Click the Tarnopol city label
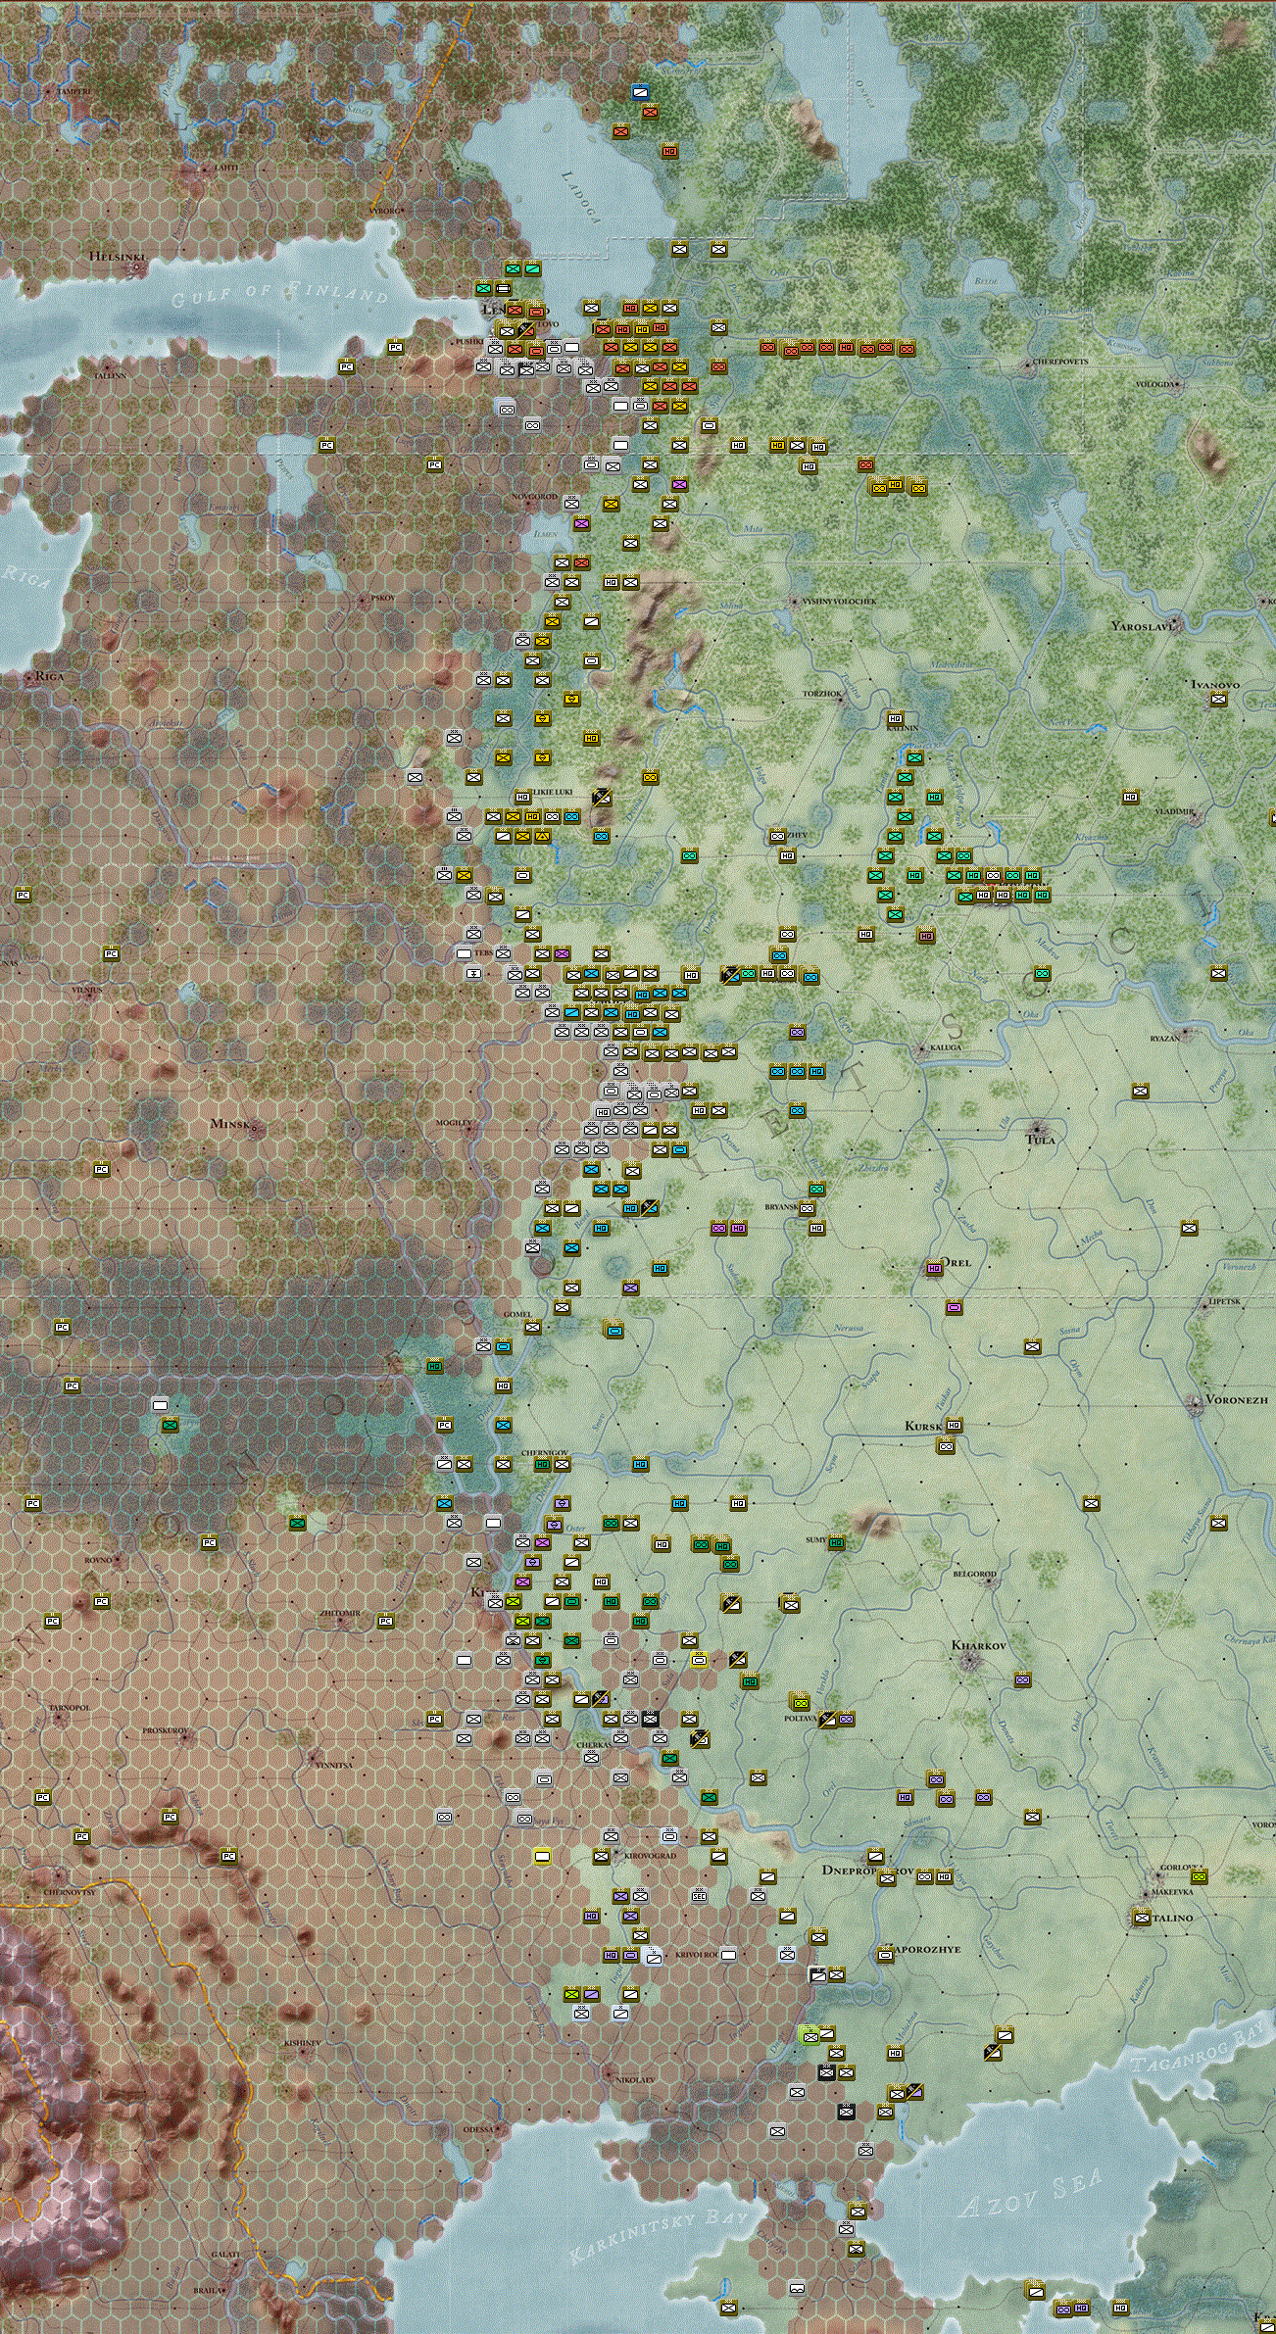The width and height of the screenshot is (1276, 2334). pyautogui.click(x=69, y=1707)
